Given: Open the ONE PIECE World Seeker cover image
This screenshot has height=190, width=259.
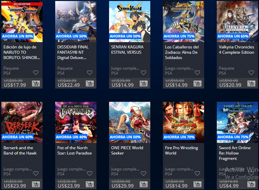Looking at the screenshot, I should tap(130, 122).
